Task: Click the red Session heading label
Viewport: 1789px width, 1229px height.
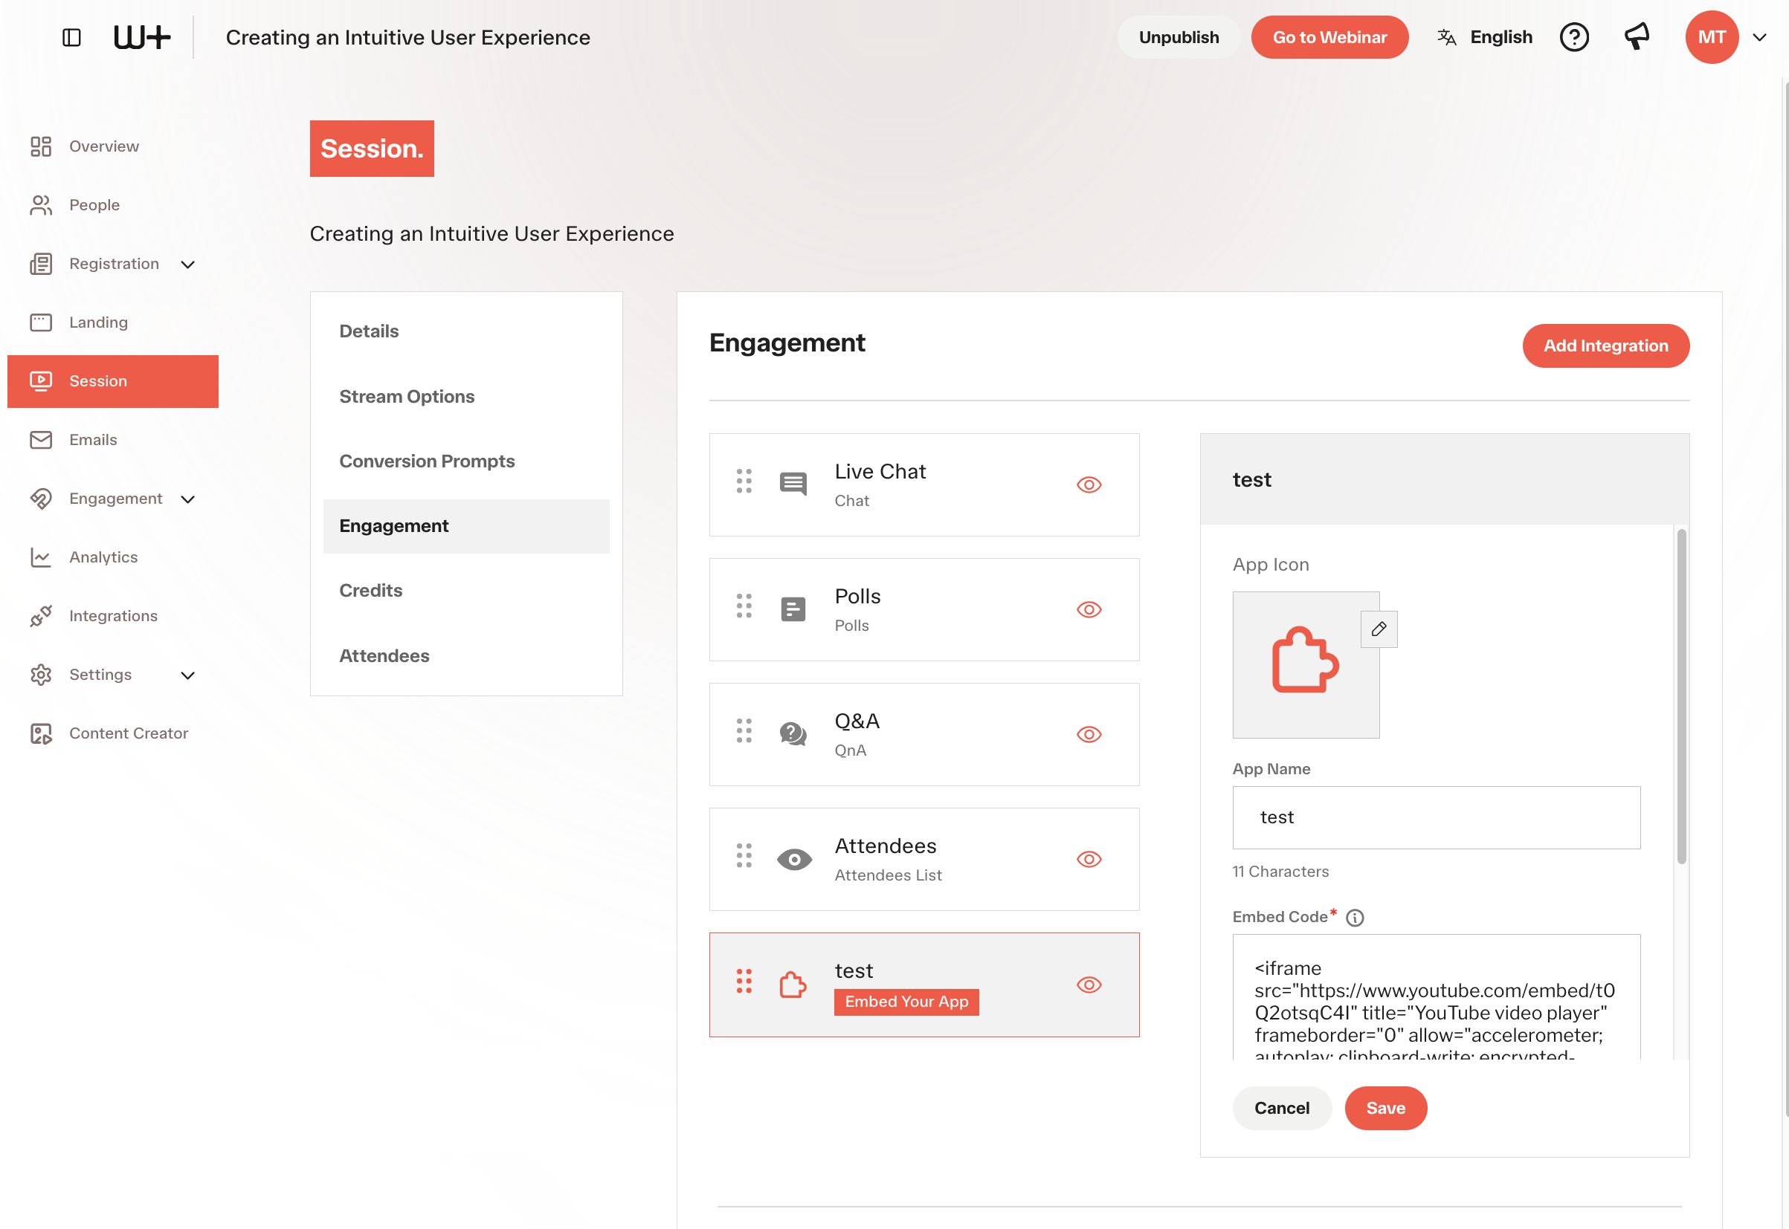Action: coord(372,149)
